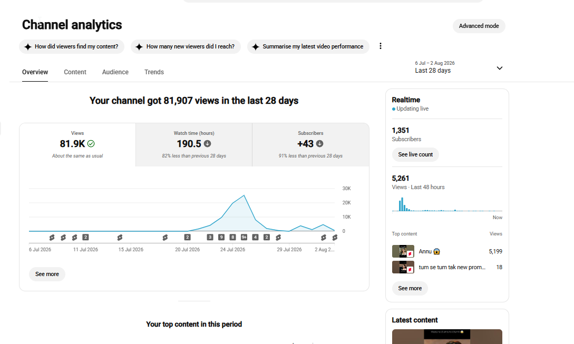The width and height of the screenshot is (574, 344).
Task: Click See more below the views chart
Action: [x=47, y=274]
